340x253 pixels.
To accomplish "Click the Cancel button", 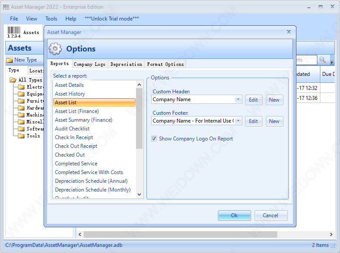I will coord(271,215).
